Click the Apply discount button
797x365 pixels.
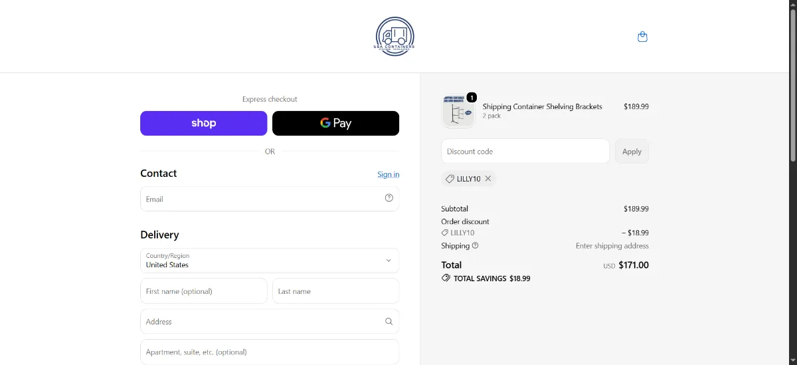[632, 151]
